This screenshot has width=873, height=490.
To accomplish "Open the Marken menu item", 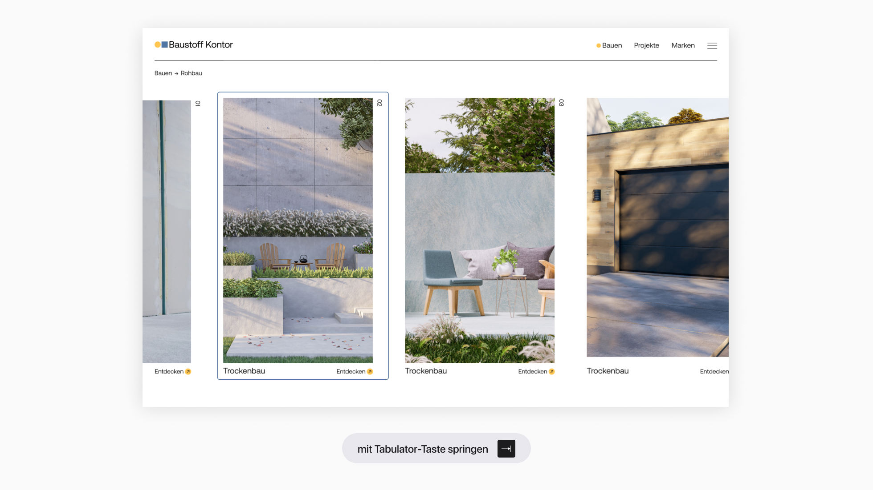I will pyautogui.click(x=683, y=45).
